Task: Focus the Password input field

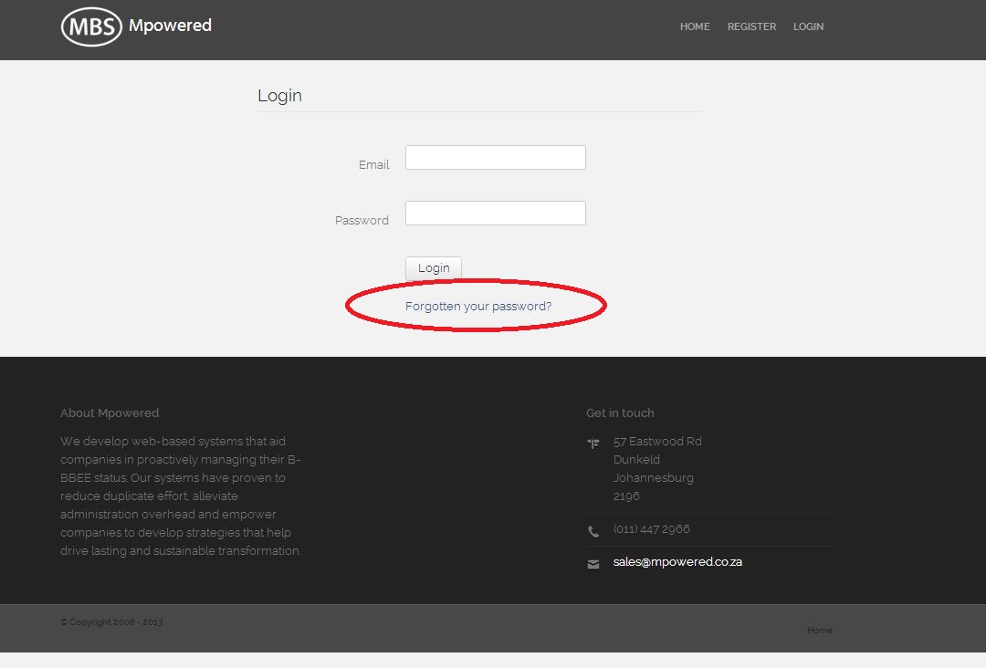Action: coord(496,213)
